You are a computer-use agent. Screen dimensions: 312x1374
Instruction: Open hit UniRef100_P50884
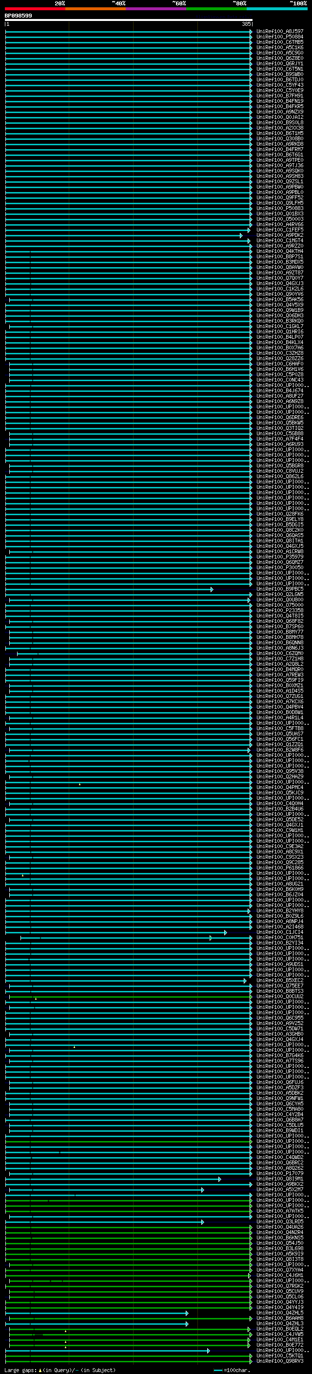pos(280,37)
